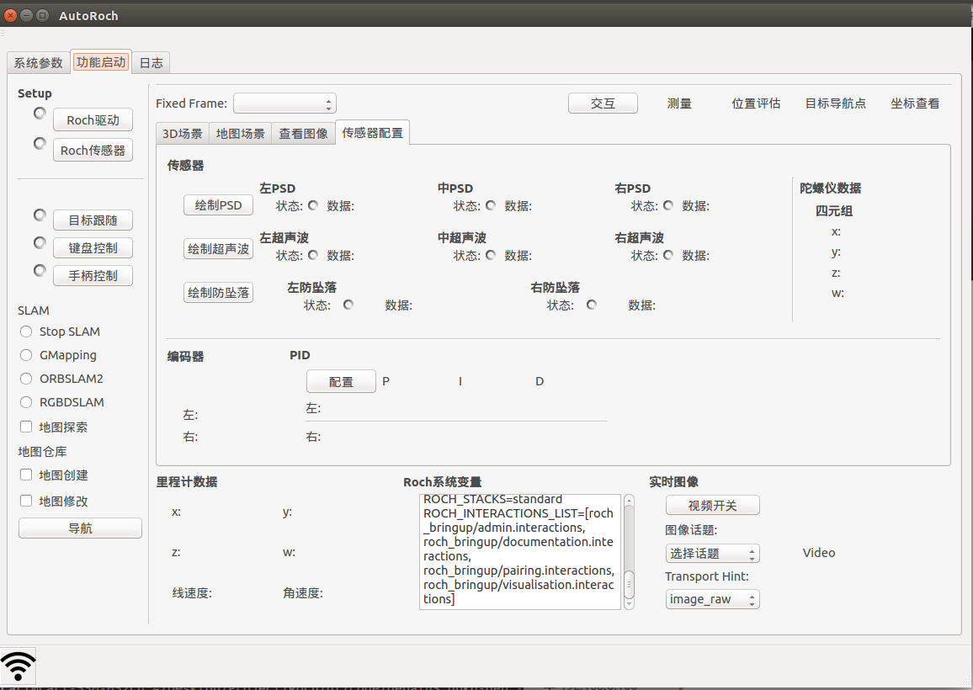This screenshot has height=690, width=973.
Task: Click the Roch系统变量 text box scrollbar
Action: click(x=628, y=551)
